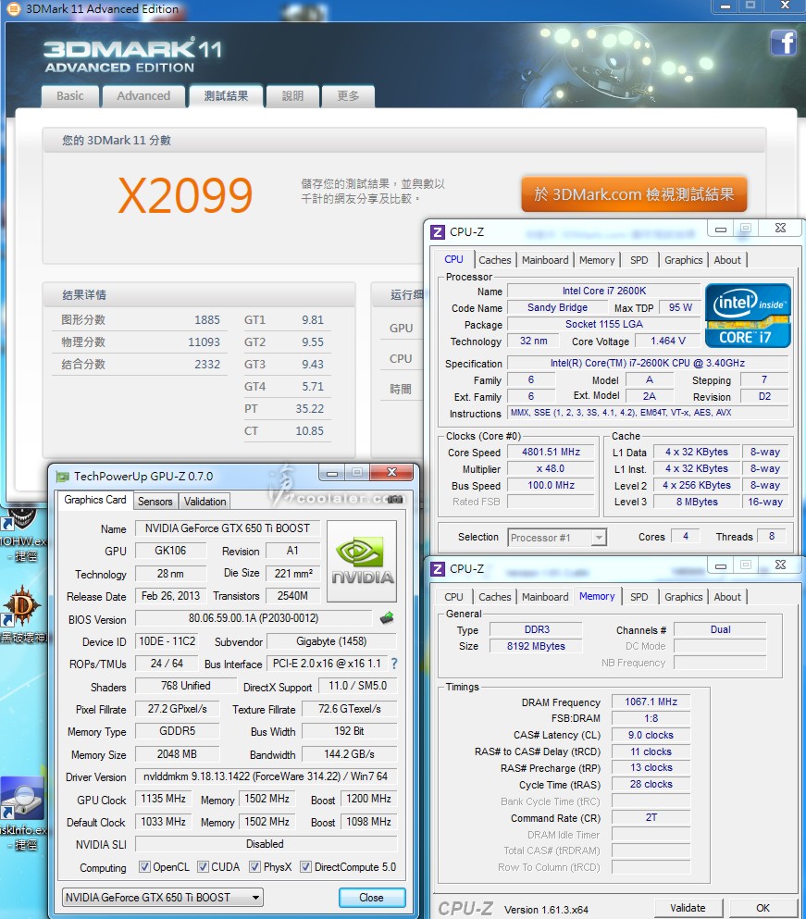The height and width of the screenshot is (919, 806).
Task: Open SPD tab in upper CPU-Z window
Action: [639, 260]
